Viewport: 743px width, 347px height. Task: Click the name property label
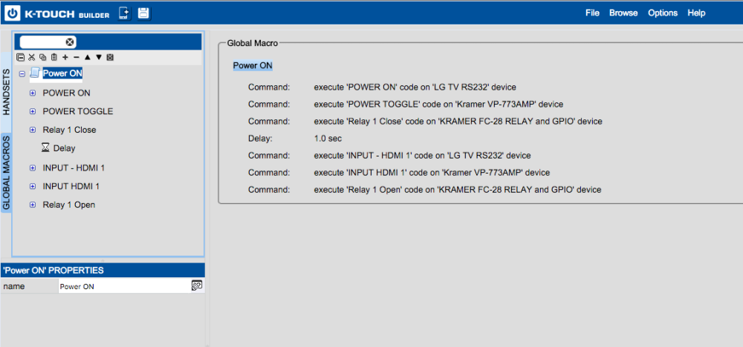point(13,286)
